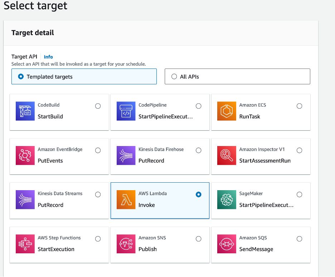Click PutRecord under Kinesis Data Firehose
335x277 pixels.
tap(151, 161)
